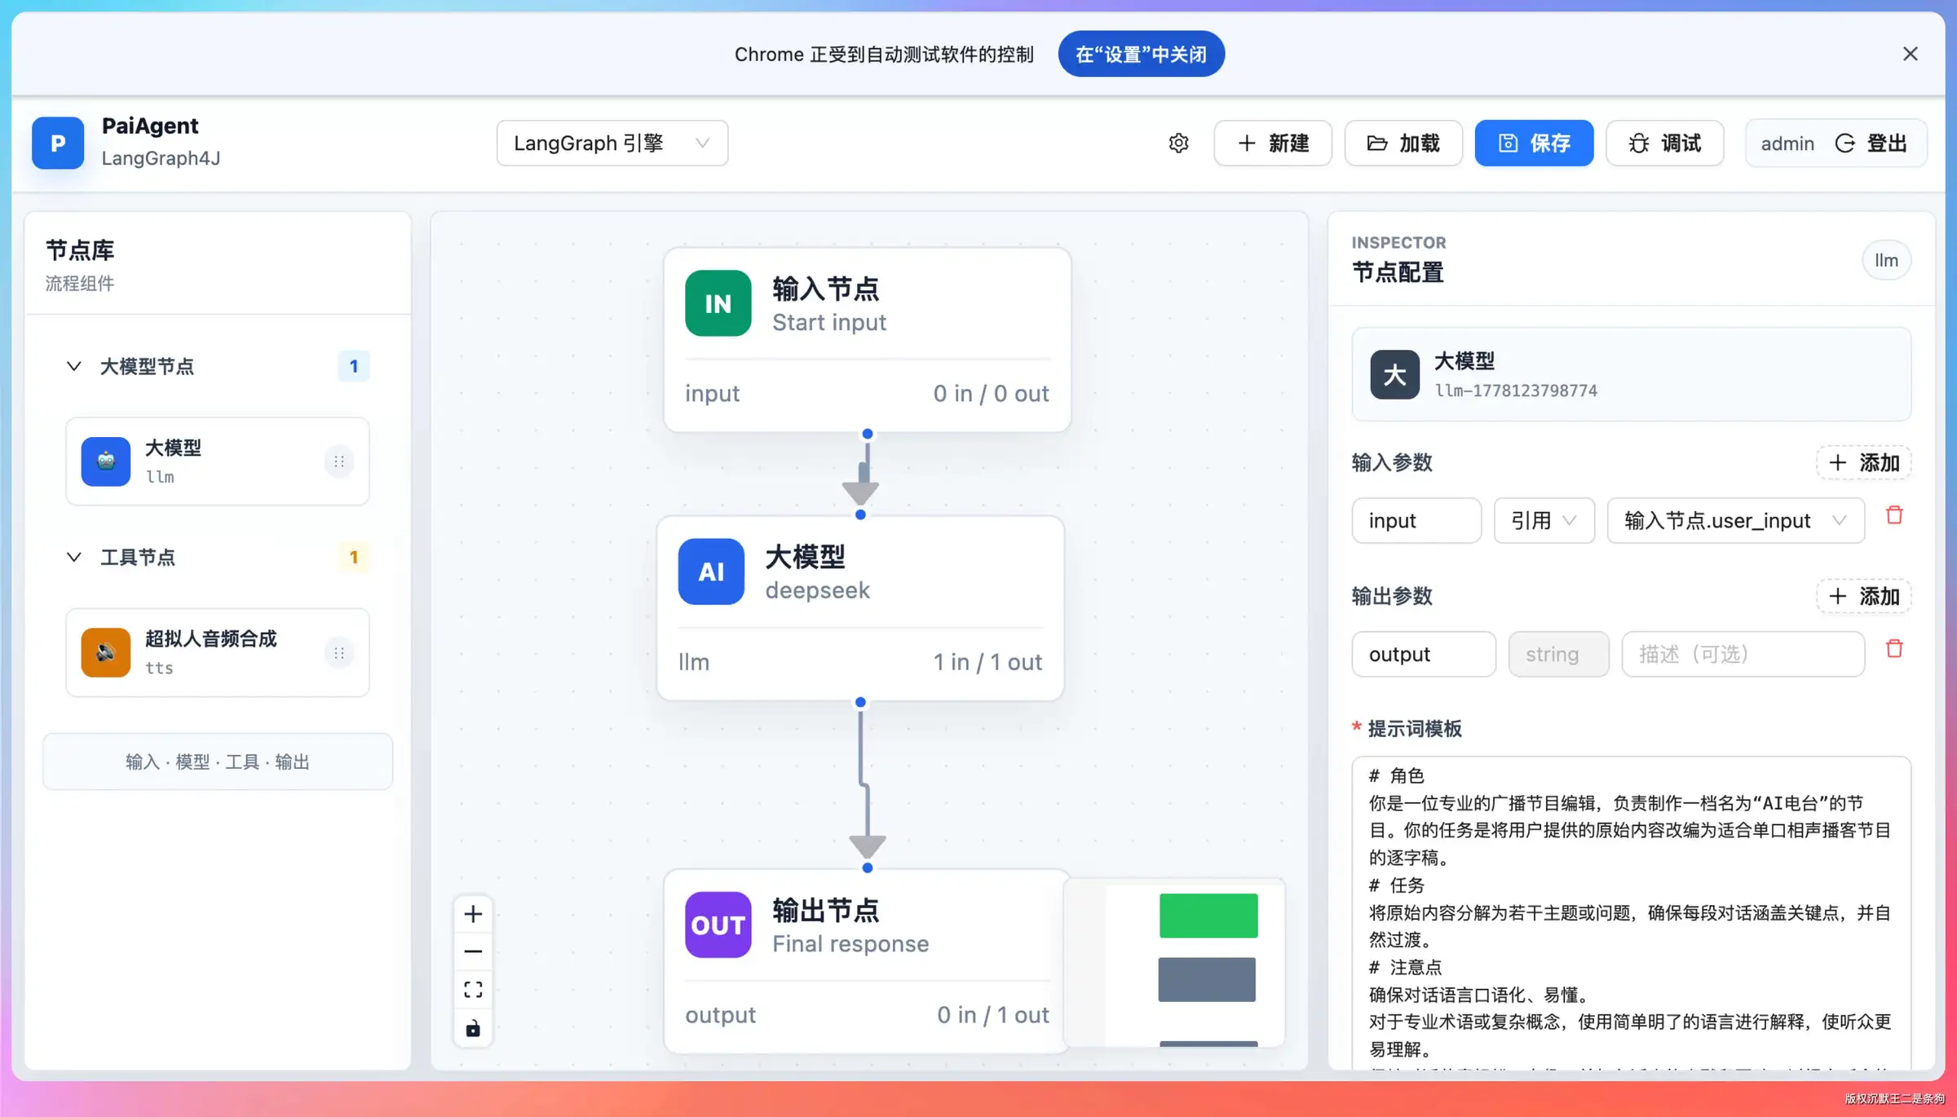Open the 输入节点.user_input reference dropdown

click(1735, 520)
